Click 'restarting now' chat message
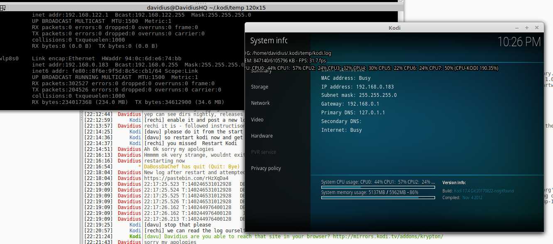The image size is (553, 244). (x=164, y=161)
